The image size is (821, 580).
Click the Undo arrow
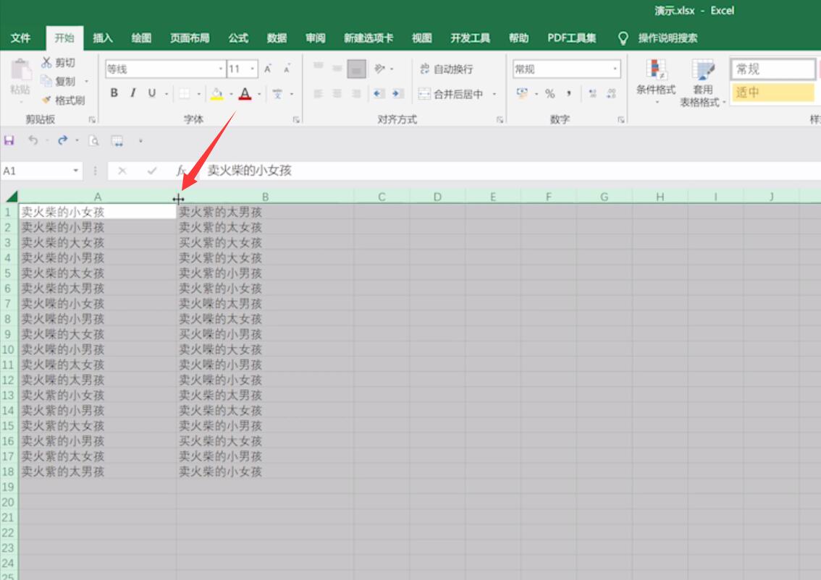tap(33, 140)
